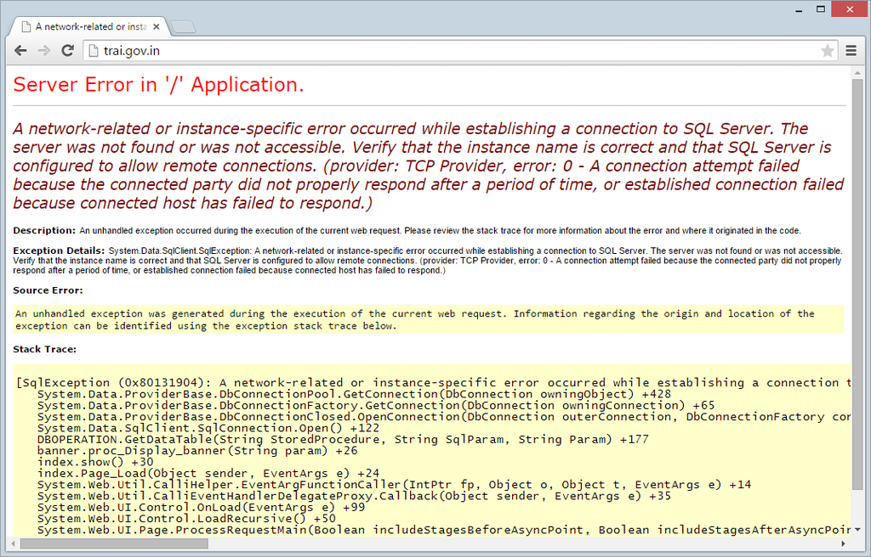
Task: Click the vertical scrollbar thumb
Action: [x=857, y=284]
